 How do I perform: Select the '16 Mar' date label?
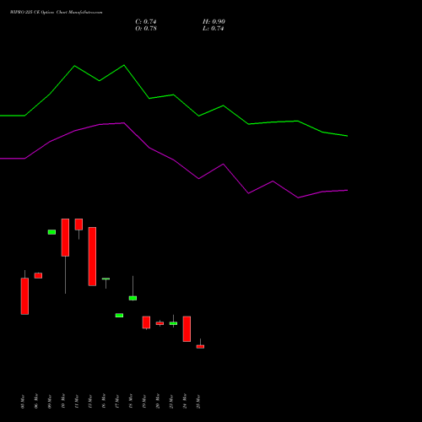(x=104, y=402)
